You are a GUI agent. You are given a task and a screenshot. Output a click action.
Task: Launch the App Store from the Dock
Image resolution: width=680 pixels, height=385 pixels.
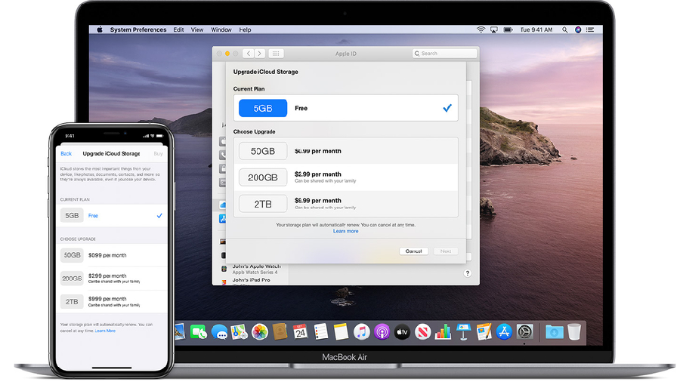point(504,332)
